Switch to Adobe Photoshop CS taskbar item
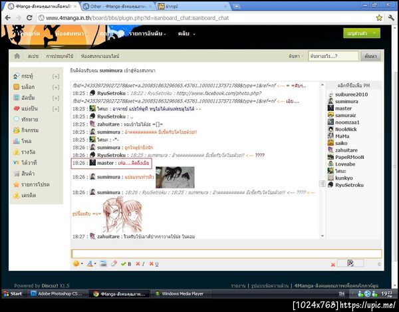This screenshot has width=399, height=312. pyautogui.click(x=57, y=293)
